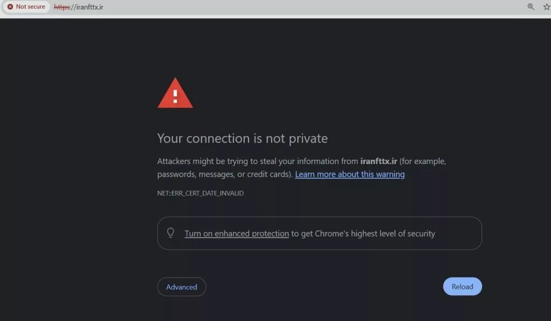Click the enhanced protection suggestion banner
The height and width of the screenshot is (321, 551).
click(x=319, y=233)
